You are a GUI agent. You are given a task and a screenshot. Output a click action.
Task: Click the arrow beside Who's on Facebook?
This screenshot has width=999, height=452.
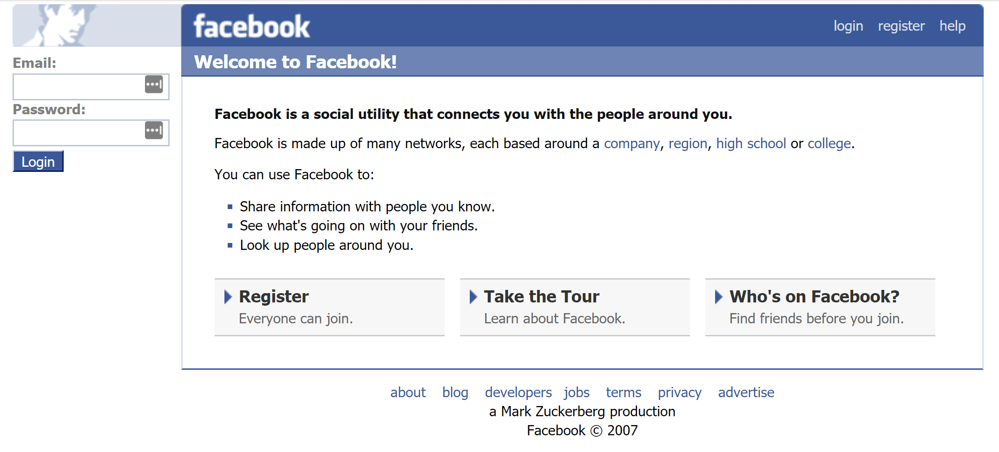coord(718,296)
